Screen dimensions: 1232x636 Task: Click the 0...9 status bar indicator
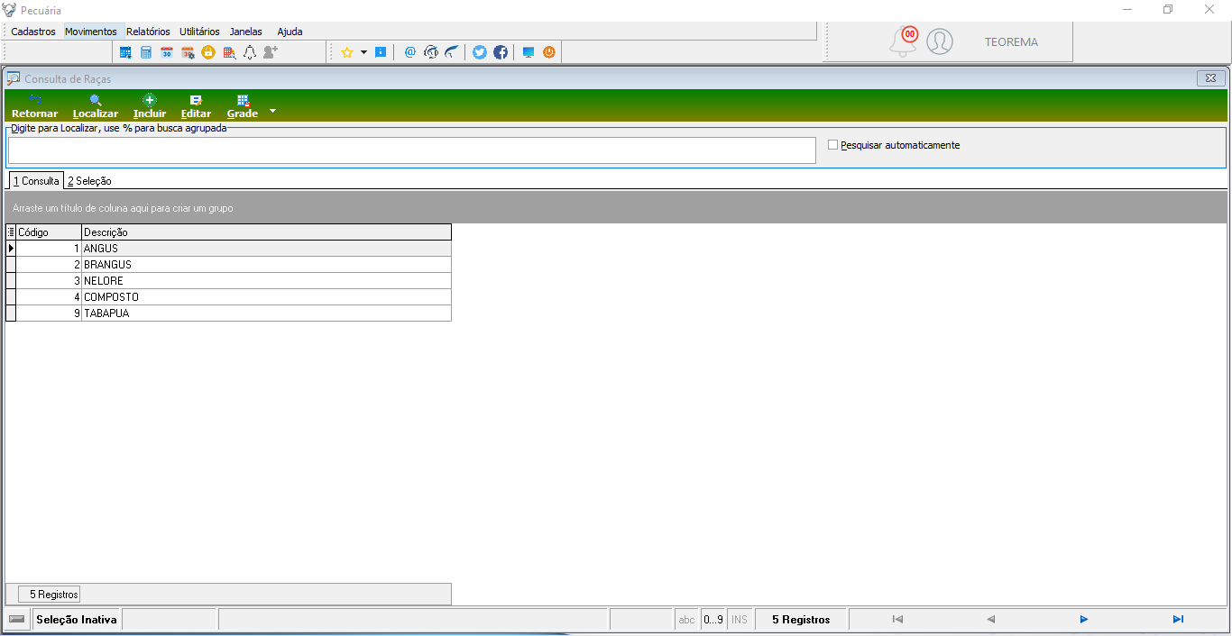click(x=713, y=620)
